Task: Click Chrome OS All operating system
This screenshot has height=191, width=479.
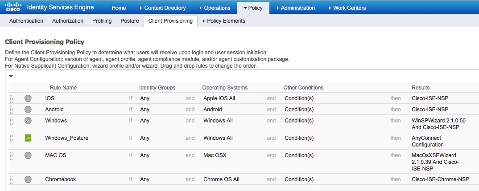Action: tap(222, 179)
